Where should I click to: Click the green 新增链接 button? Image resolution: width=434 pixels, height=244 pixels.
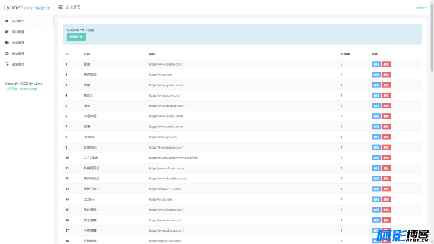76,37
